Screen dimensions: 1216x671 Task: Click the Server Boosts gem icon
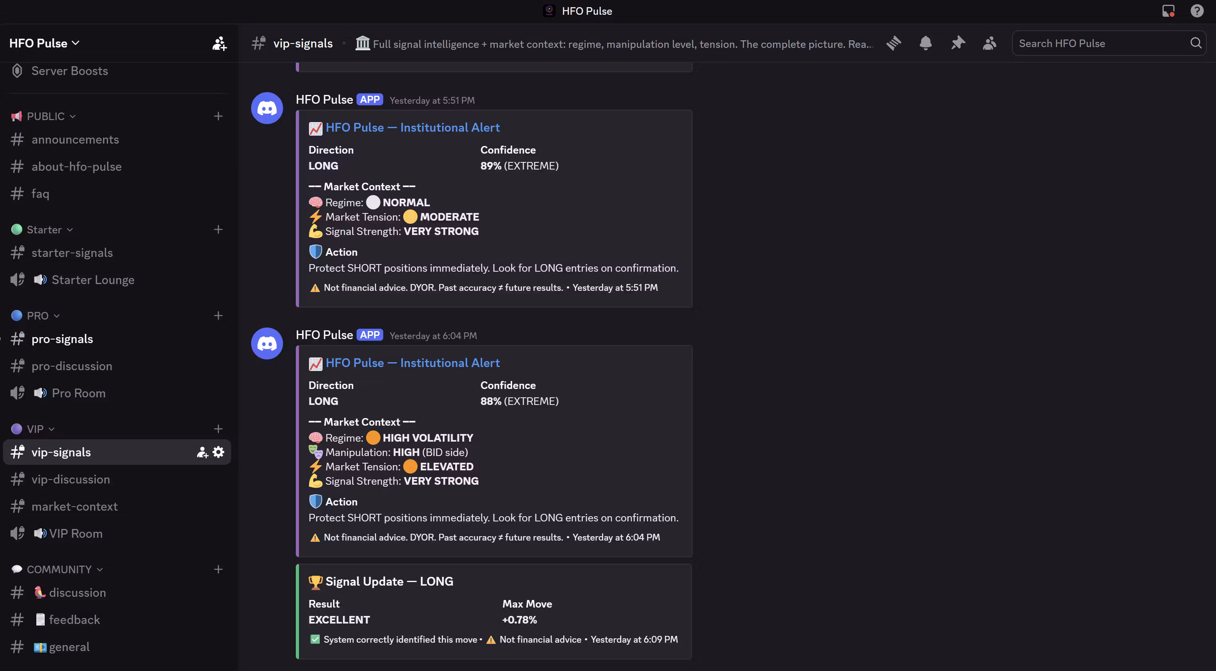pos(17,71)
